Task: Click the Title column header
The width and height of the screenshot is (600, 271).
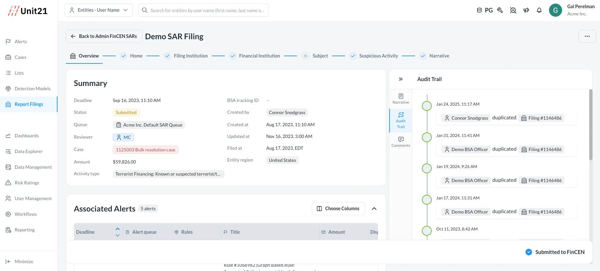Action: click(270, 232)
